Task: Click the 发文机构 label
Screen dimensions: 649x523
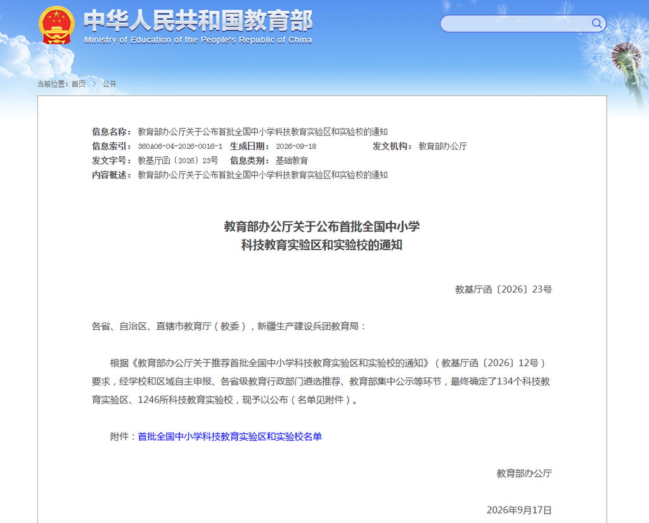Action: 392,146
